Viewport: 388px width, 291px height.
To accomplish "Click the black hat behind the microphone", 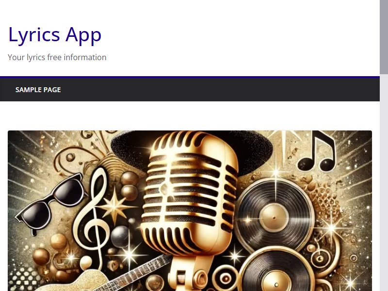I will (x=192, y=151).
